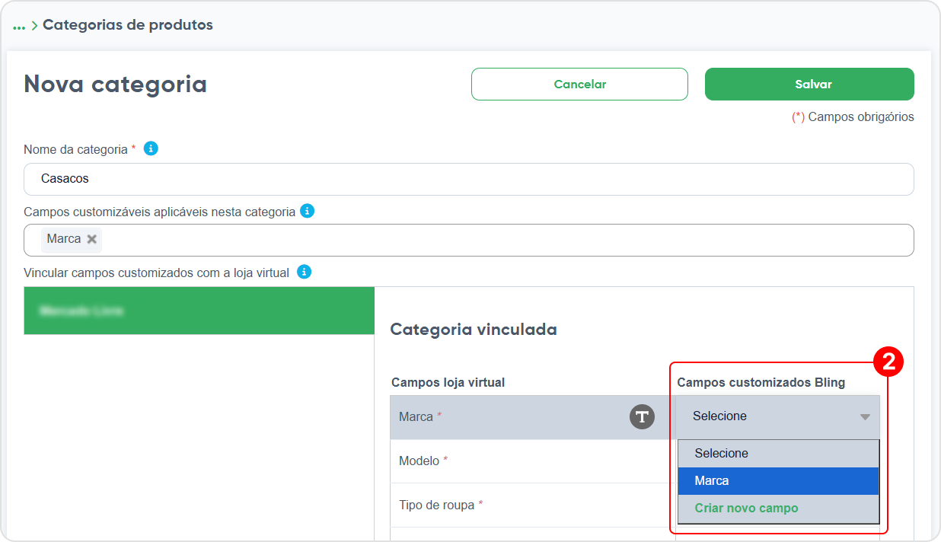Click the Modelo field row
This screenshot has width=941, height=542.
tap(533, 461)
